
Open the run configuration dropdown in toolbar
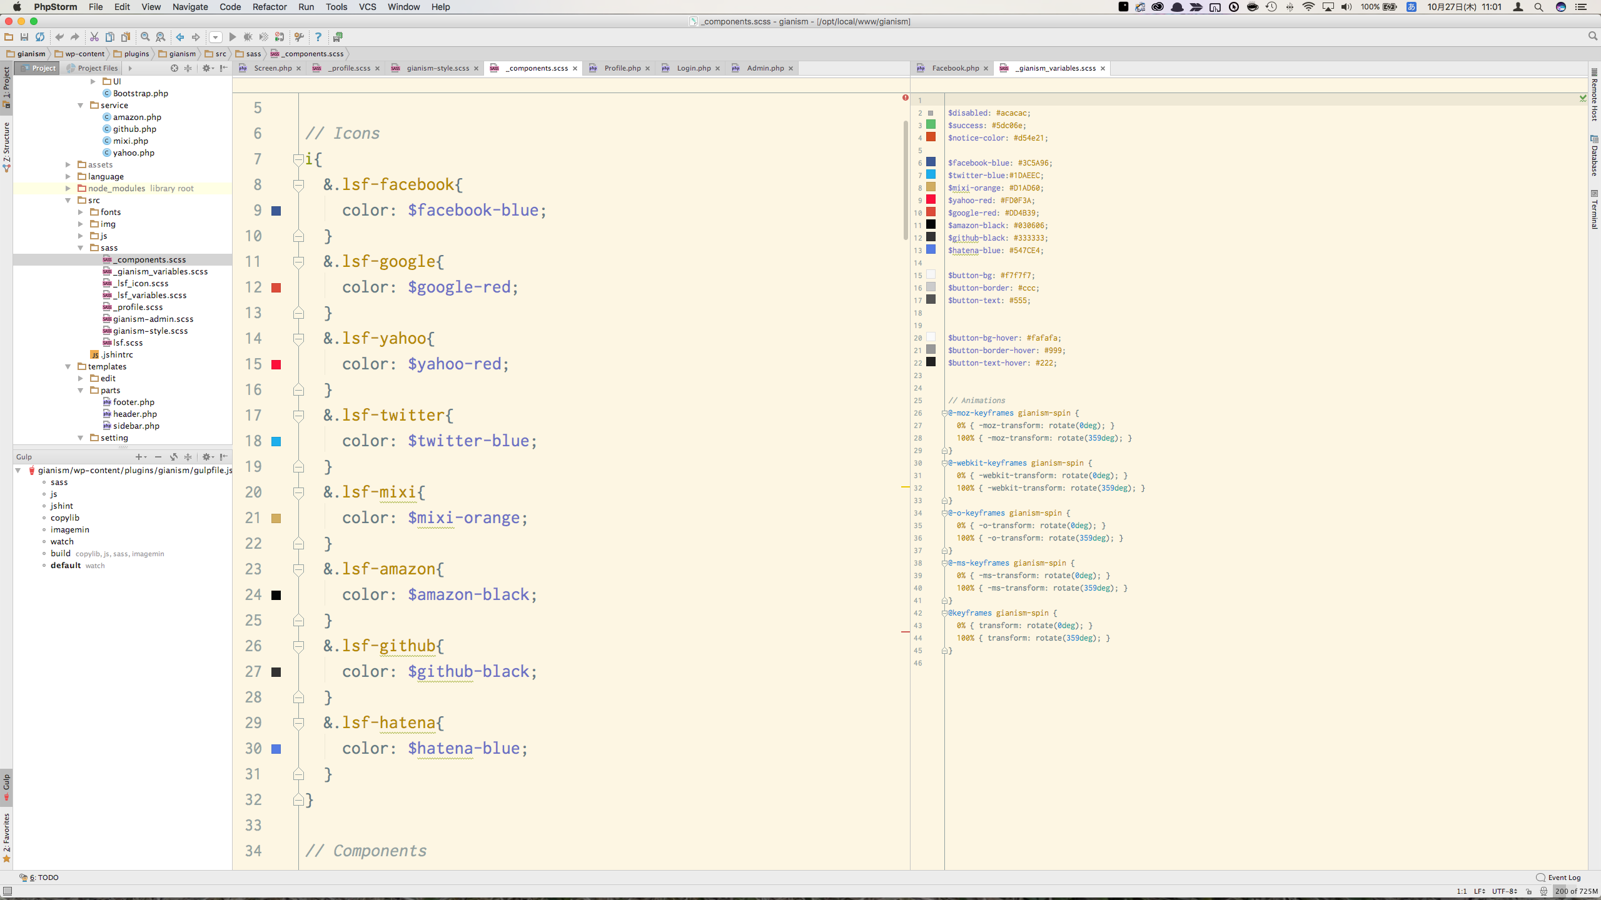[215, 37]
